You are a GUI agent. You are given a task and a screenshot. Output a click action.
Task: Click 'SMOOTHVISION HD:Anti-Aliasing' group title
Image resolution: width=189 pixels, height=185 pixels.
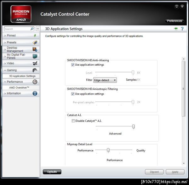tap(88, 60)
